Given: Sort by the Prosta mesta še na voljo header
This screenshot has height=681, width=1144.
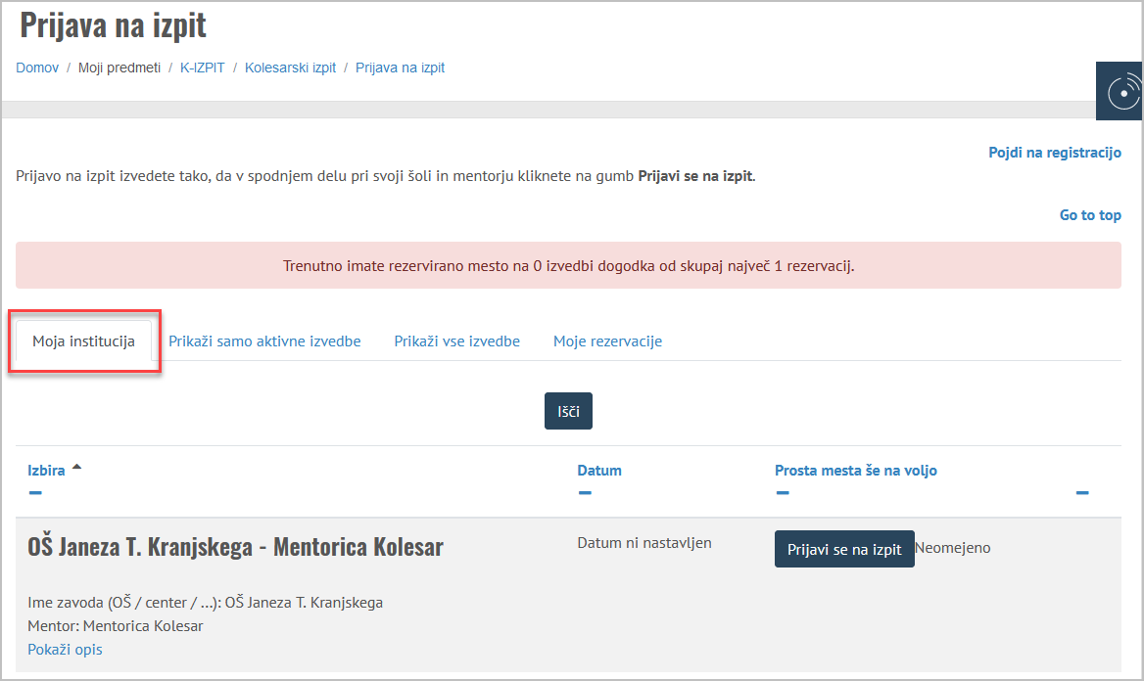Looking at the screenshot, I should [856, 471].
